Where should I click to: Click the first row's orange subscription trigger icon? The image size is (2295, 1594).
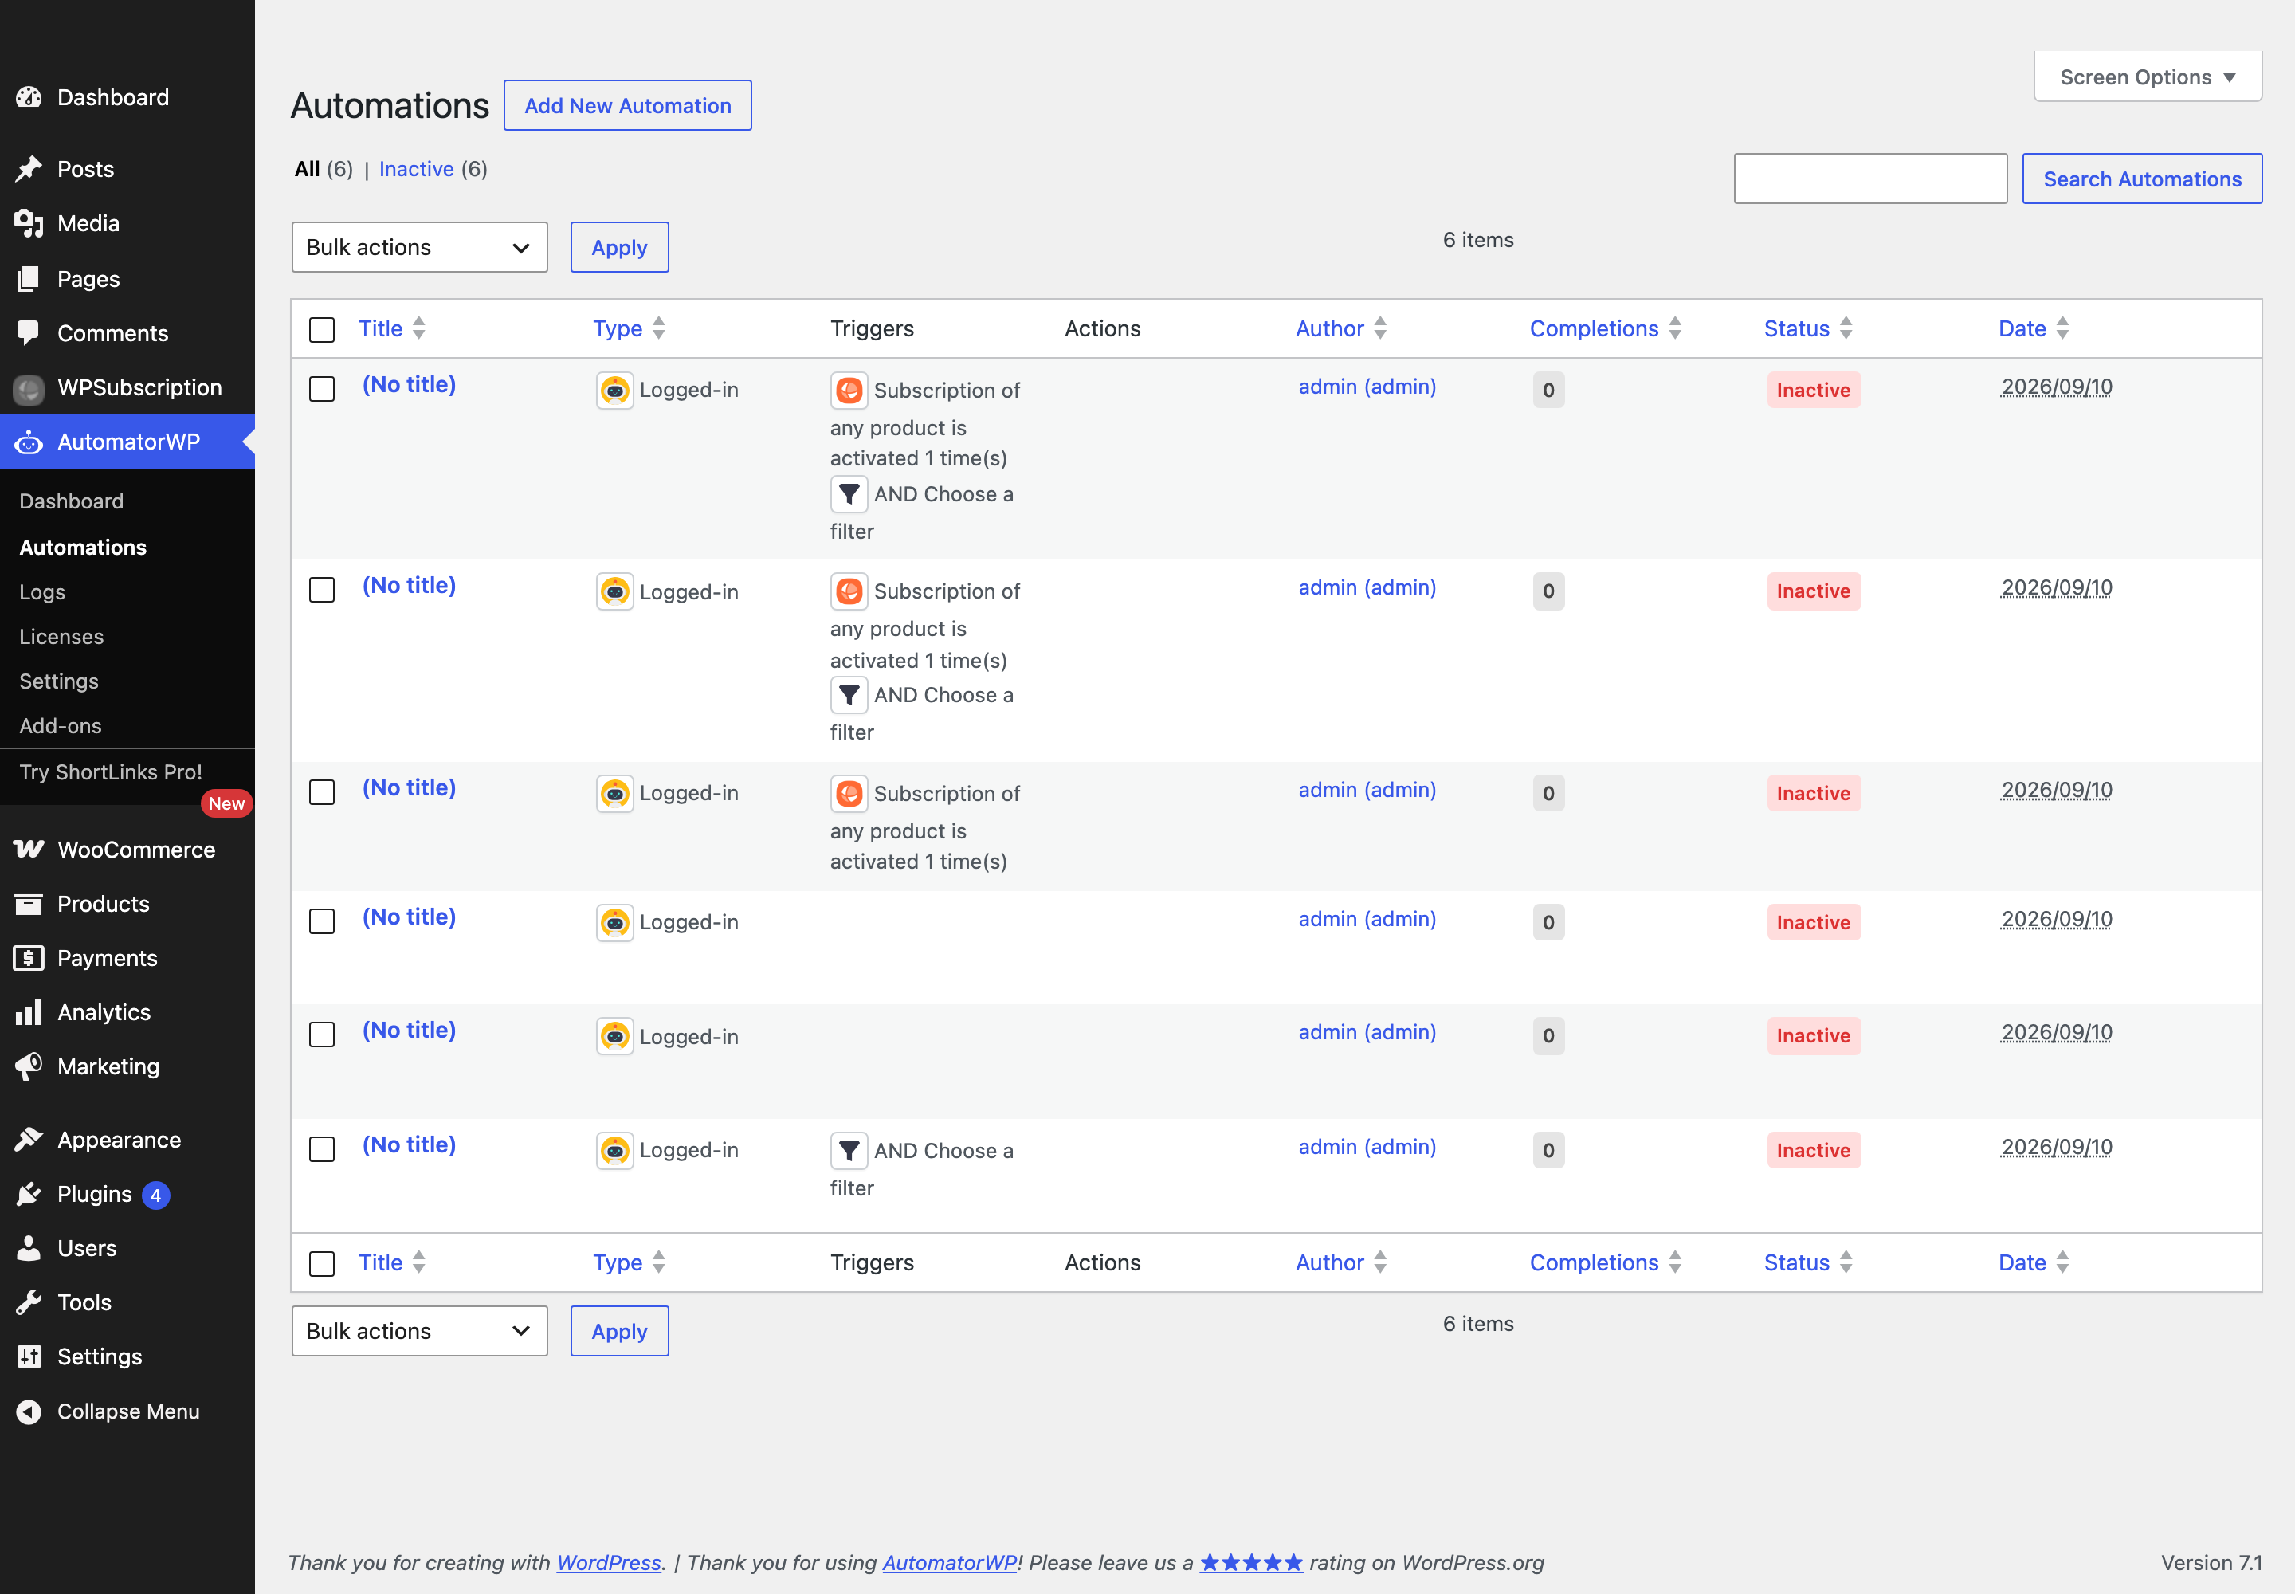(x=849, y=391)
